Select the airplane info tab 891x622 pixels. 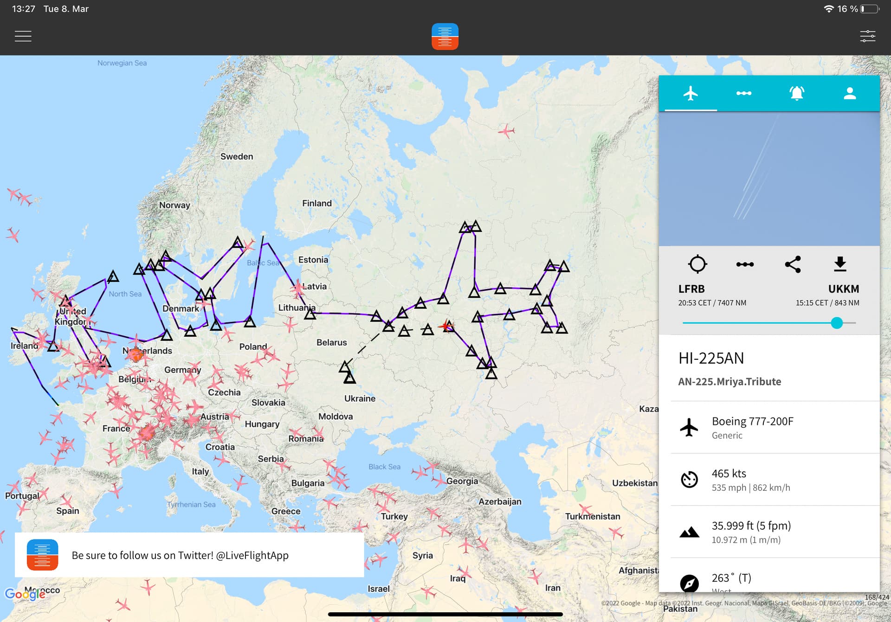coord(691,93)
